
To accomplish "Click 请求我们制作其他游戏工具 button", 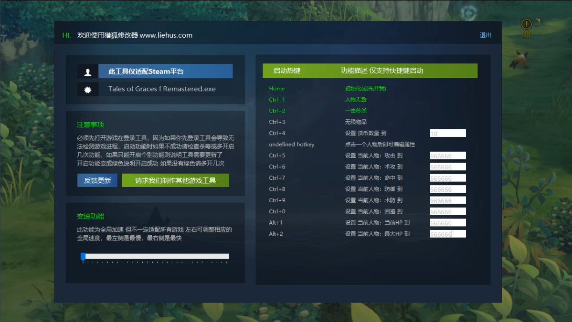I will point(175,180).
